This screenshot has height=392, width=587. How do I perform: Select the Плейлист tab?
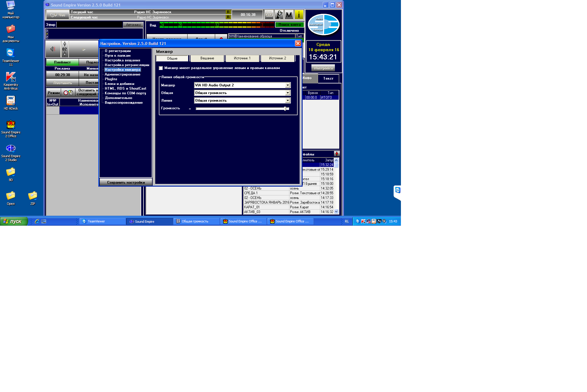click(x=63, y=62)
